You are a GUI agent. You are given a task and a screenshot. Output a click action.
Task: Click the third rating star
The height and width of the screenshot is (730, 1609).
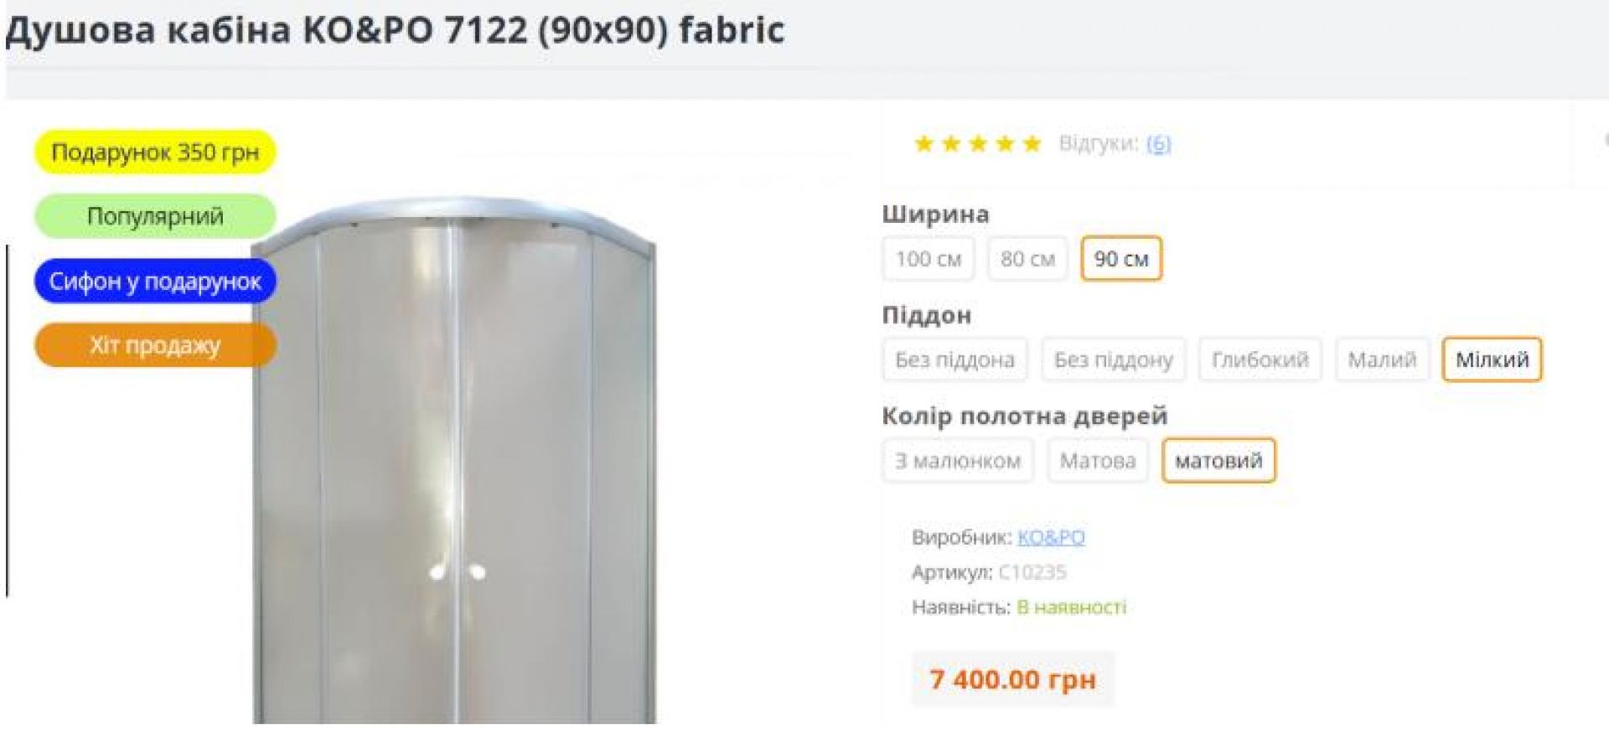coord(977,143)
